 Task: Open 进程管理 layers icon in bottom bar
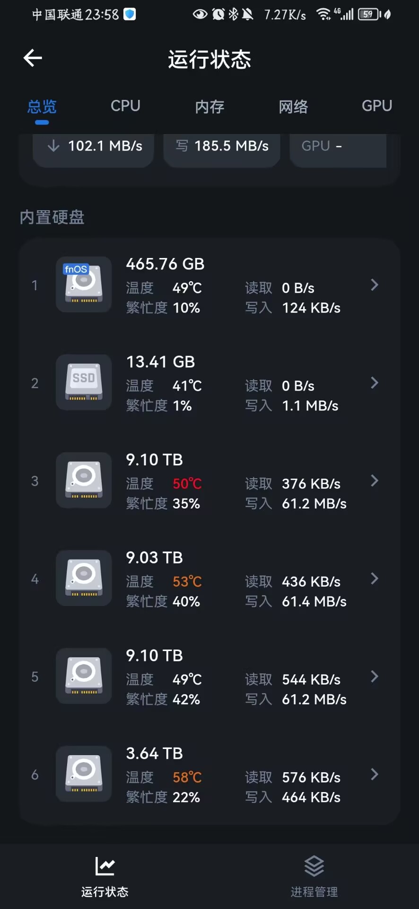(314, 866)
